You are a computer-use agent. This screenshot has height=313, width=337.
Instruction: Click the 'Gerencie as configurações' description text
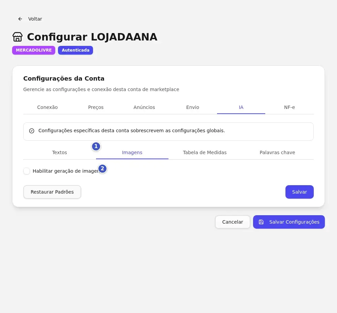tap(101, 89)
